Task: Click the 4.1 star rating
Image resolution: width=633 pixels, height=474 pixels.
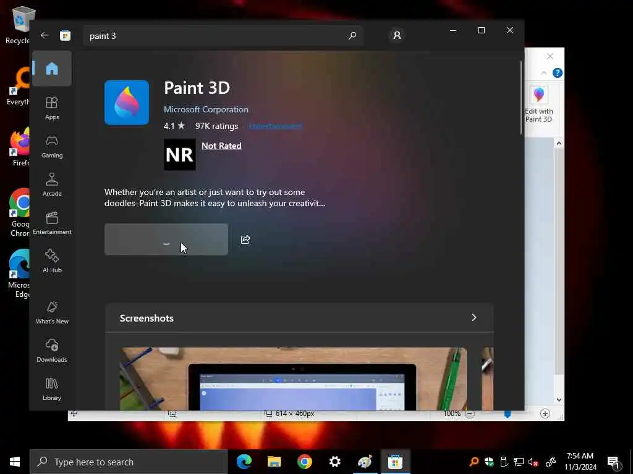Action: tap(174, 126)
